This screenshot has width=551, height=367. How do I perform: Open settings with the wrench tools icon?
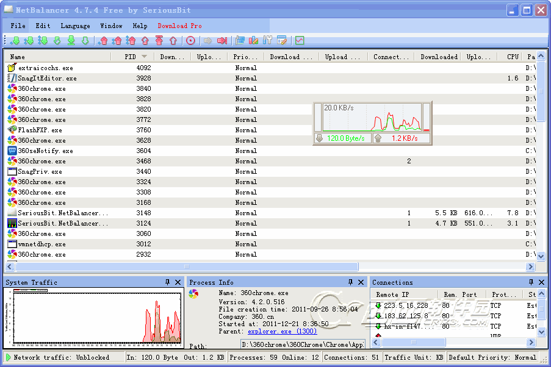point(267,41)
